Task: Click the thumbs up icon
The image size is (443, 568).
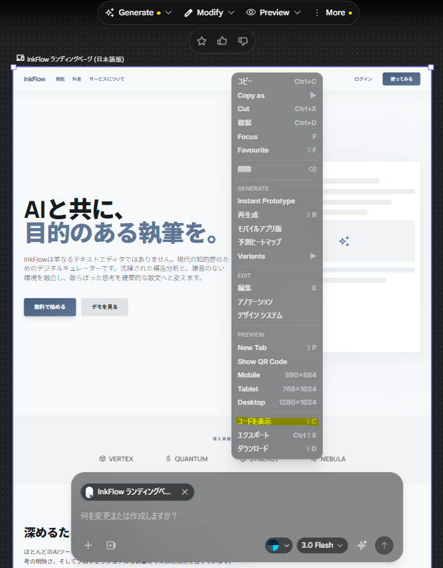Action: (x=222, y=41)
